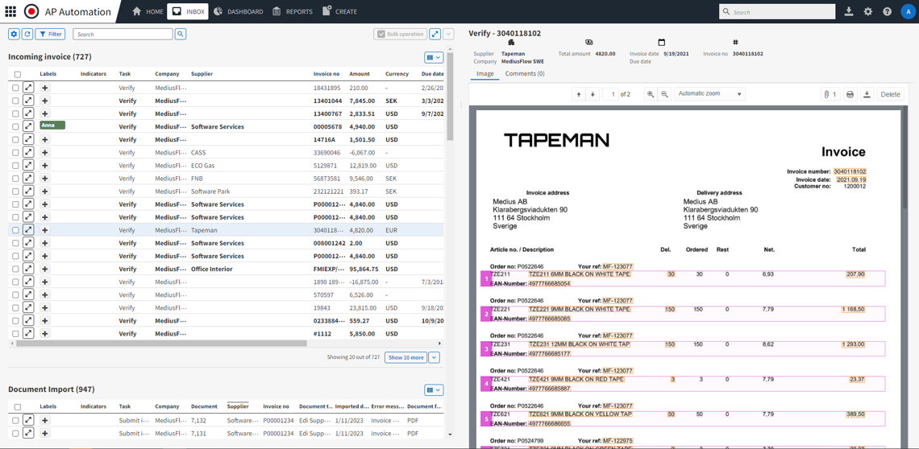This screenshot has width=919, height=449.
Task: Open the Automatic zoom dropdown
Action: (709, 94)
